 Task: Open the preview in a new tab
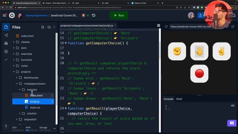(233, 26)
